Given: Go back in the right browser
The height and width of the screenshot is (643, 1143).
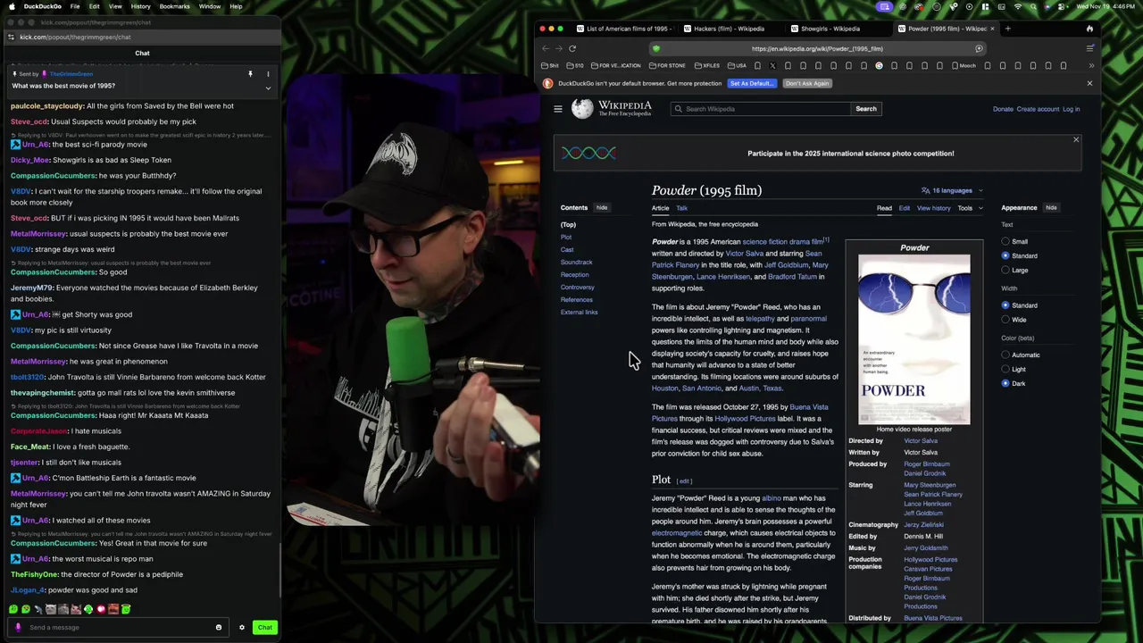Looking at the screenshot, I should (x=545, y=48).
